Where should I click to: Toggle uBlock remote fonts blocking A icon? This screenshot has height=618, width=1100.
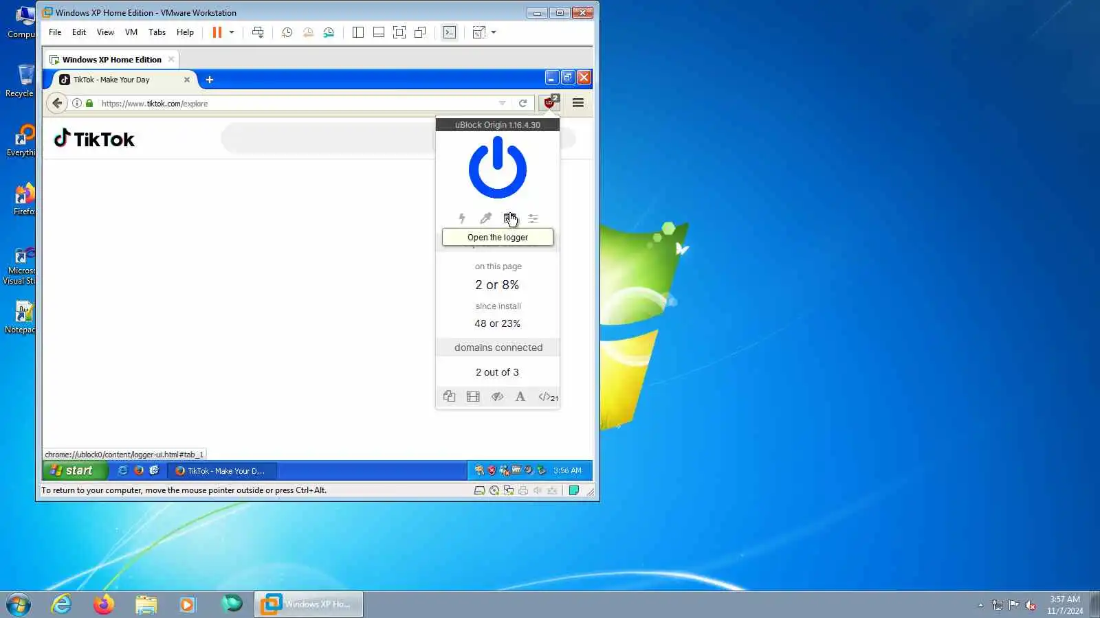(520, 396)
